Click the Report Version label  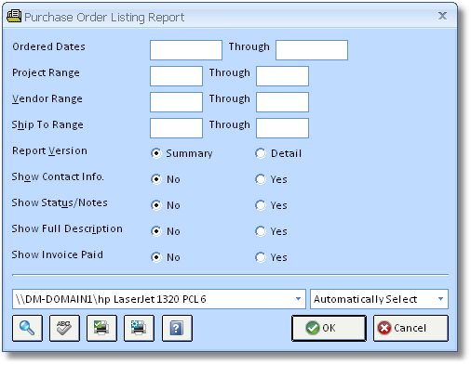(x=49, y=150)
